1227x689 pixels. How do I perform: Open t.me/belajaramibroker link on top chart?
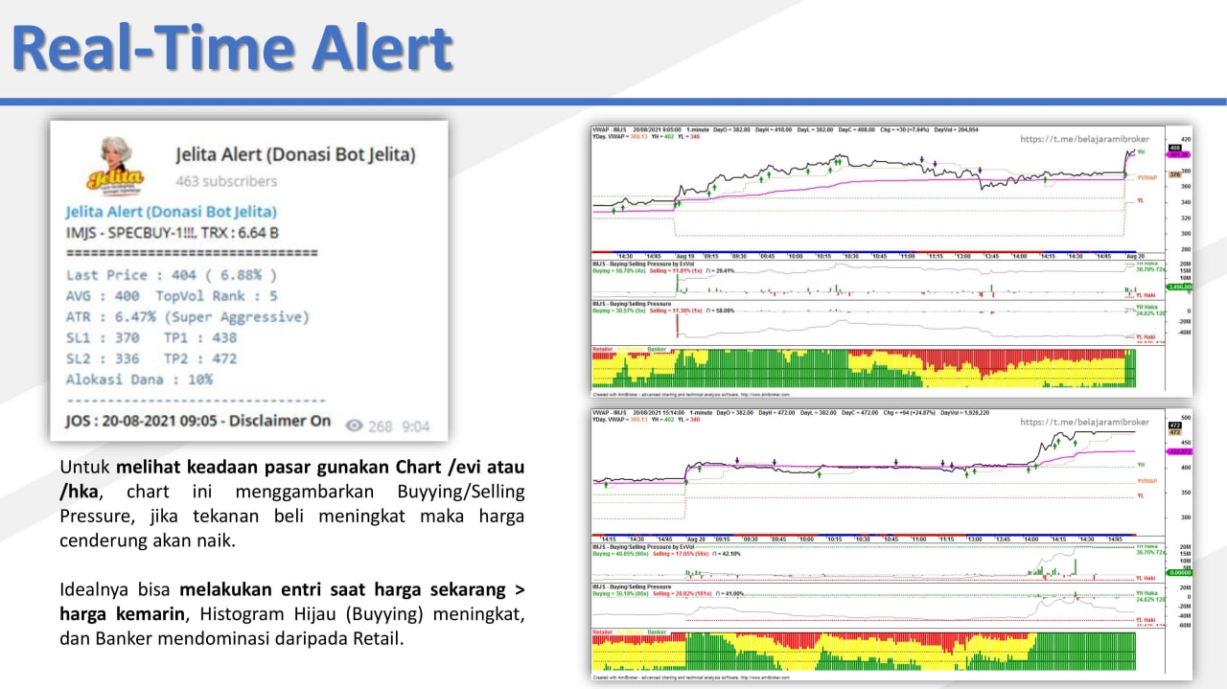pos(1084,139)
